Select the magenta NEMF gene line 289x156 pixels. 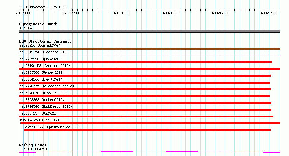point(149,152)
